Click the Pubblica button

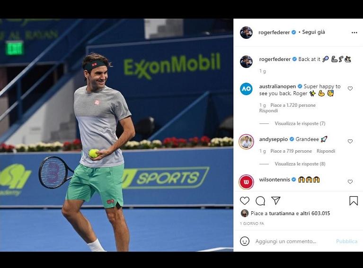[346, 241]
